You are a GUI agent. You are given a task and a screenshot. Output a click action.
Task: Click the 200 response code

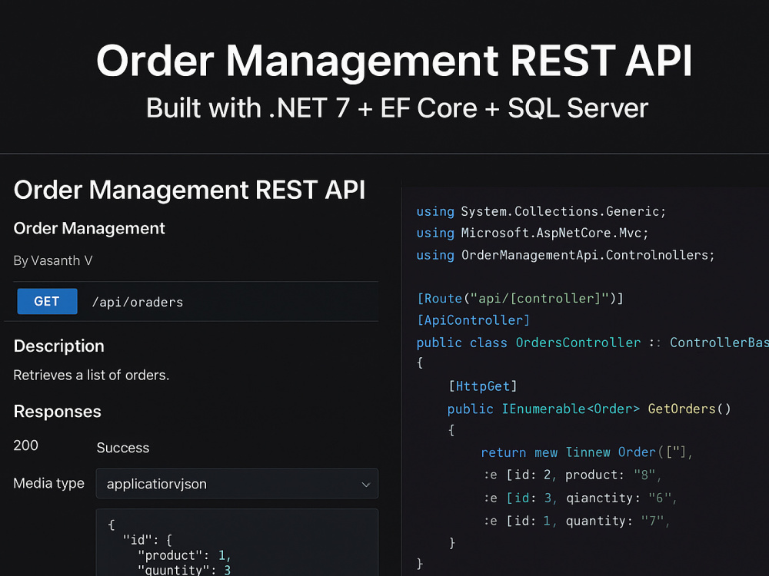point(25,445)
